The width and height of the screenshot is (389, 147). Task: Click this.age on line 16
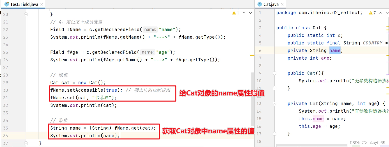[310, 126]
